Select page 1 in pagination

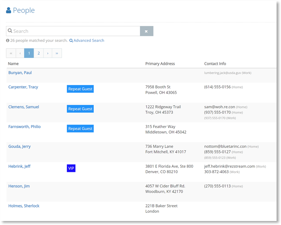click(x=29, y=53)
